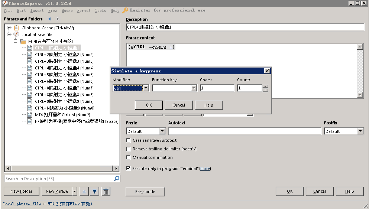This screenshot has height=209, width=369.
Task: Open the Help menu
Action: 115,10
